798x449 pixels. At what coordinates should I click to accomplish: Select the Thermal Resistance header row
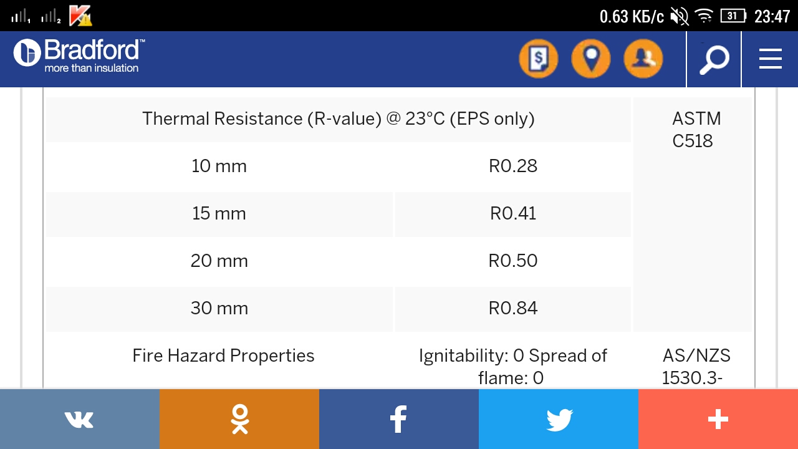[x=339, y=118]
